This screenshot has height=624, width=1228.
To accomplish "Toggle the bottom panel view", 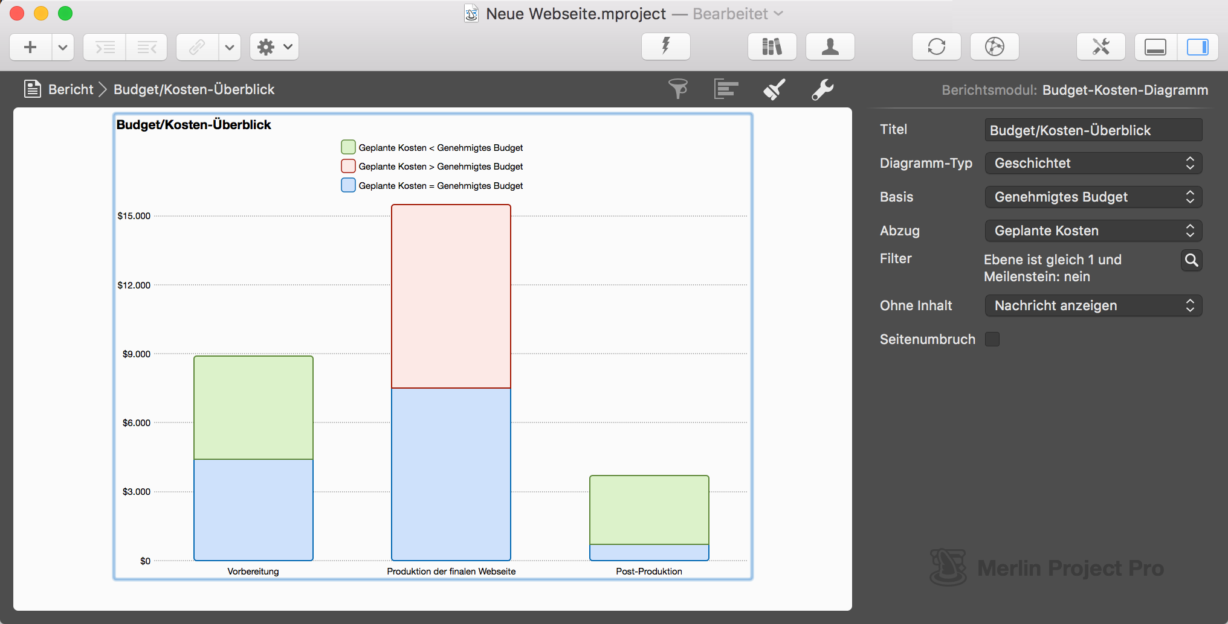I will [1155, 46].
